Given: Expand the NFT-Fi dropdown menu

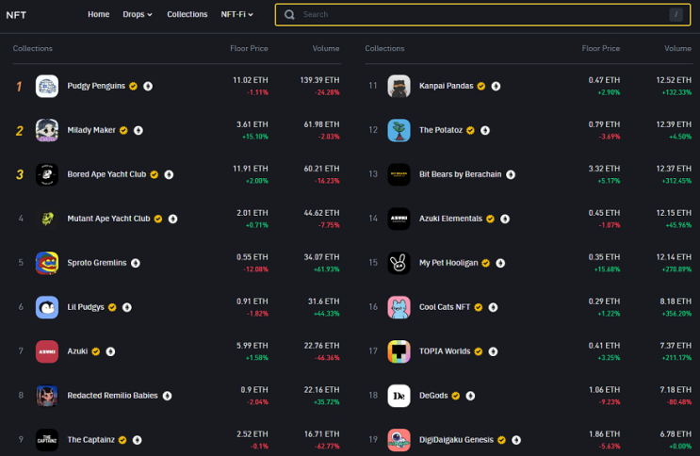Looking at the screenshot, I should (x=237, y=14).
